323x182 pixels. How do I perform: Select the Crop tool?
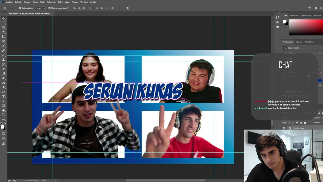coord(3,37)
